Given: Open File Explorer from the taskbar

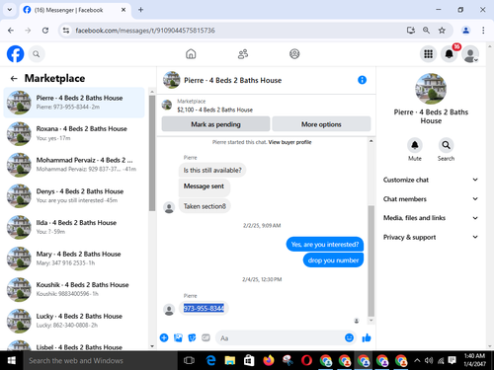Looking at the screenshot, I should [x=230, y=360].
